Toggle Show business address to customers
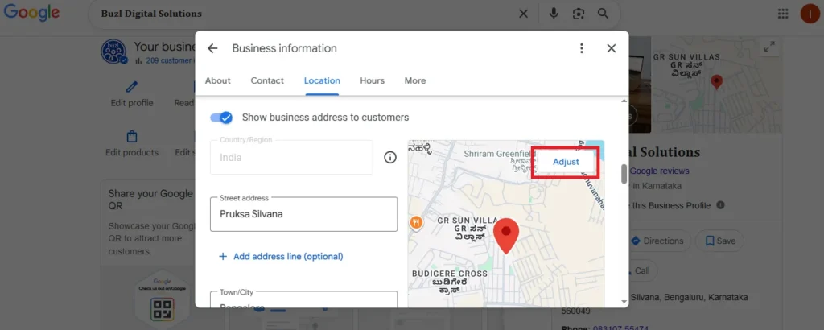 [x=221, y=118]
